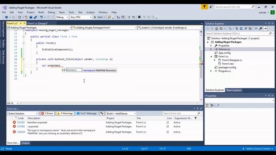Click the notifications flag icon
The image size is (276, 155).
click(x=204, y=7)
